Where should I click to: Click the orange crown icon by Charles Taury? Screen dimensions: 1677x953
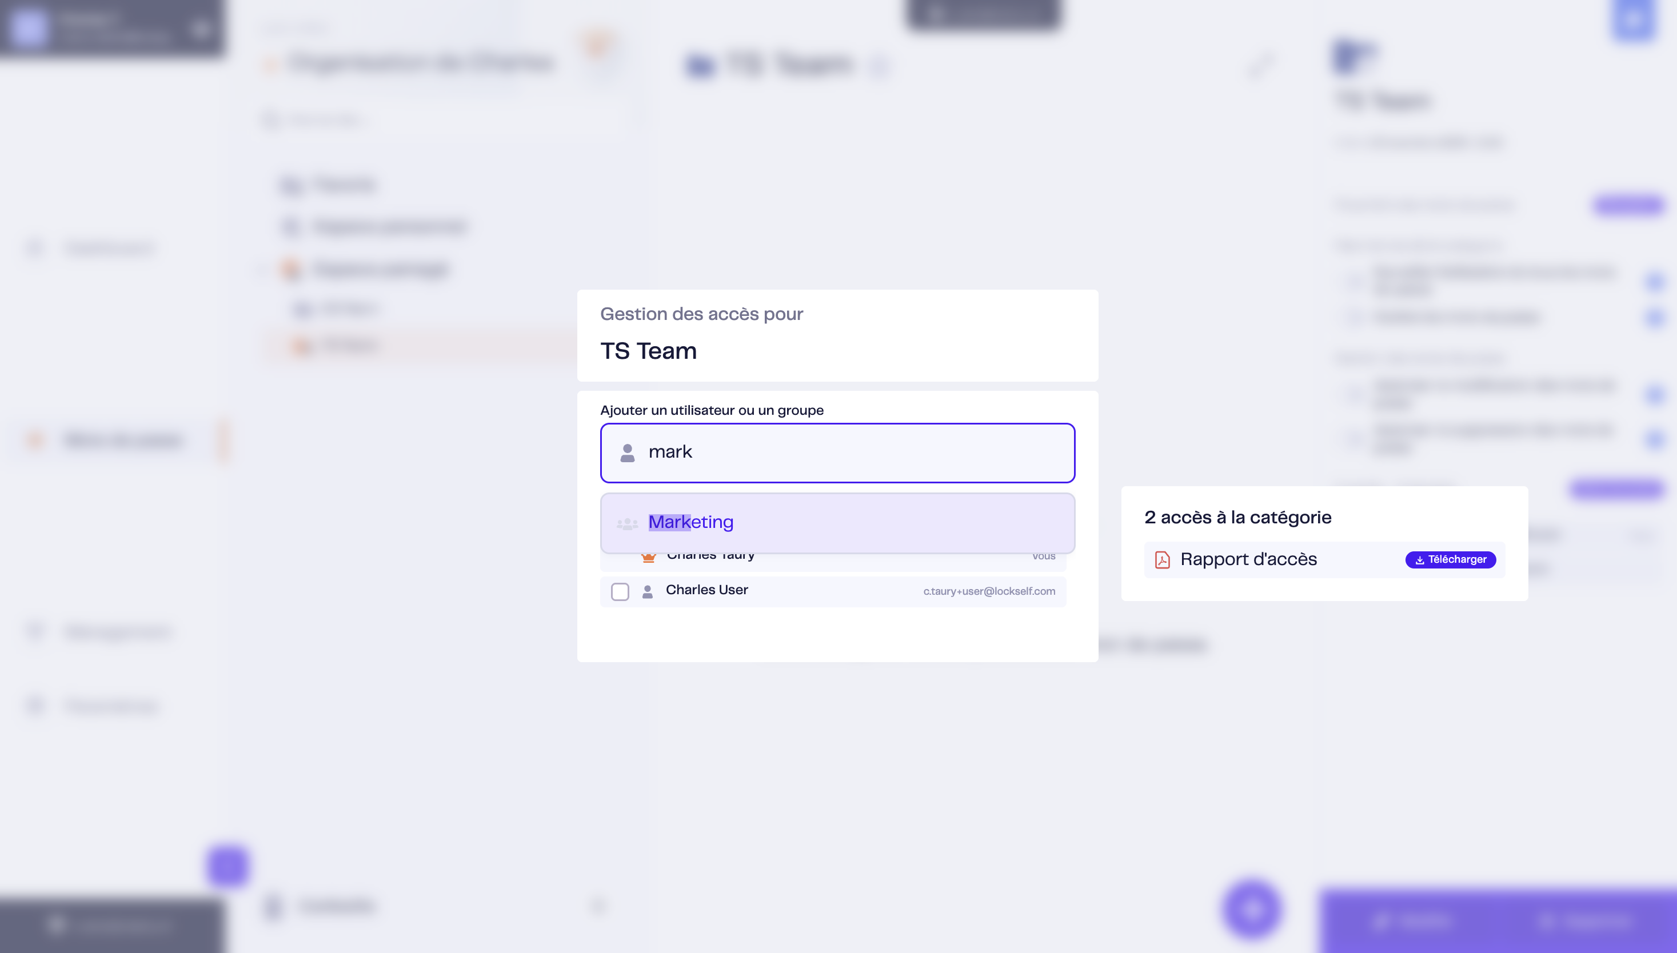click(x=648, y=558)
